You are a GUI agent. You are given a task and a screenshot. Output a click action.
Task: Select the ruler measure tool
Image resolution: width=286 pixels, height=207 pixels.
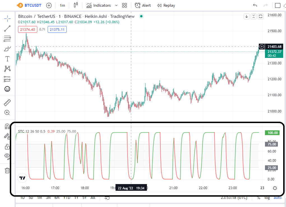pos(7,103)
